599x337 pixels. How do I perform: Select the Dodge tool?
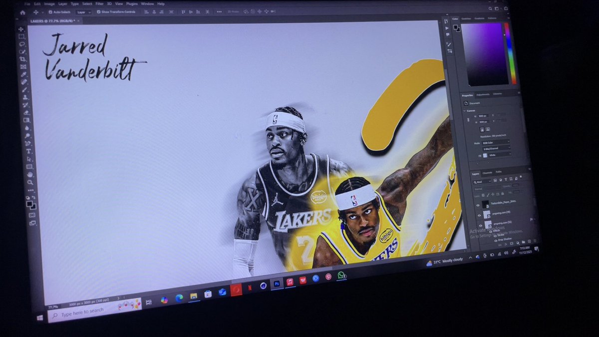pyautogui.click(x=27, y=135)
